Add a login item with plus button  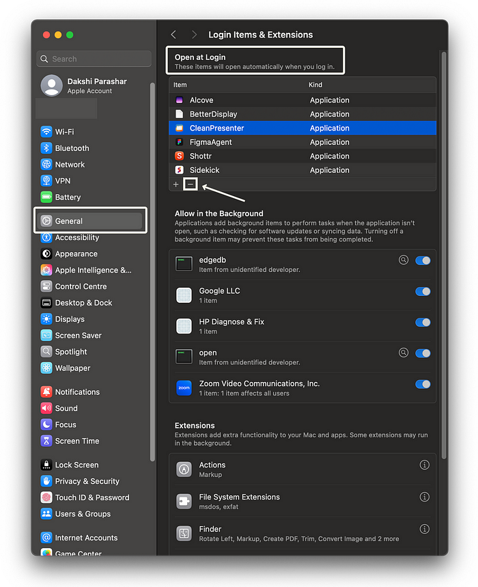(x=175, y=185)
